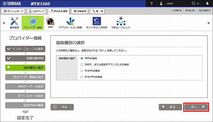
Task: Open the SYSLOG link
Action: (190, 10)
